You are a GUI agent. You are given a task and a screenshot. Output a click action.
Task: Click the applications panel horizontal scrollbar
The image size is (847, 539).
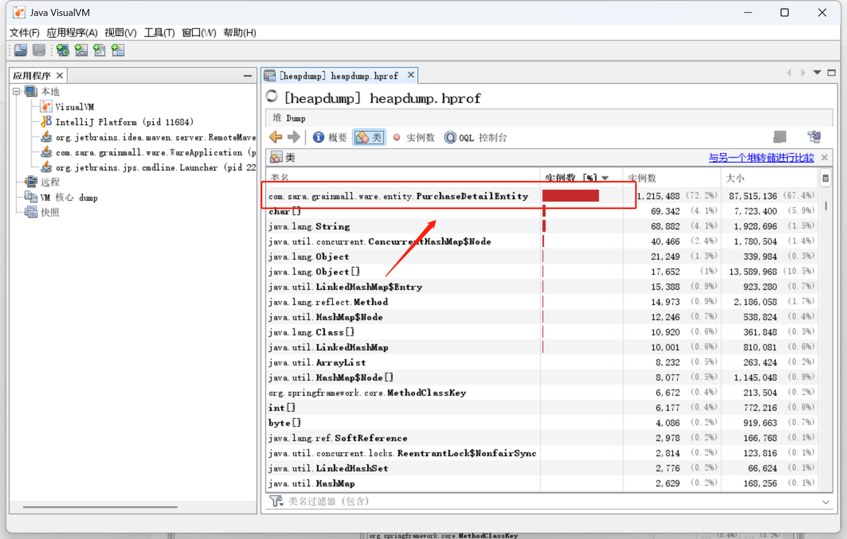coord(100,506)
